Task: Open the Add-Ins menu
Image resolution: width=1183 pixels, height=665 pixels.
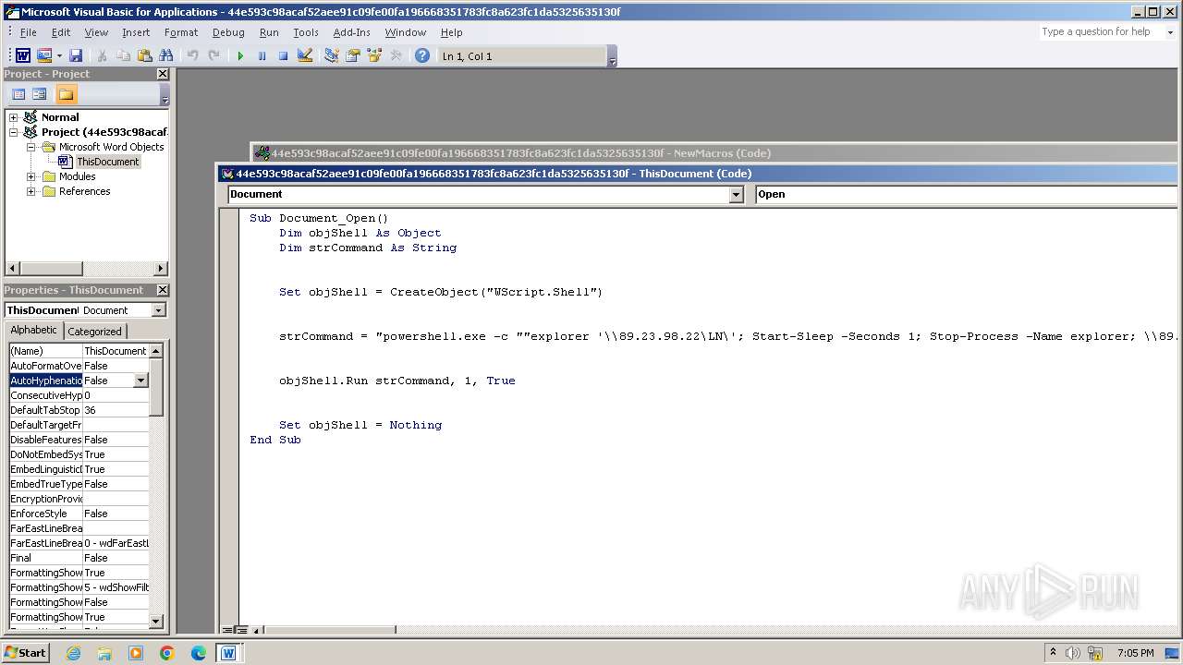Action: pos(351,32)
